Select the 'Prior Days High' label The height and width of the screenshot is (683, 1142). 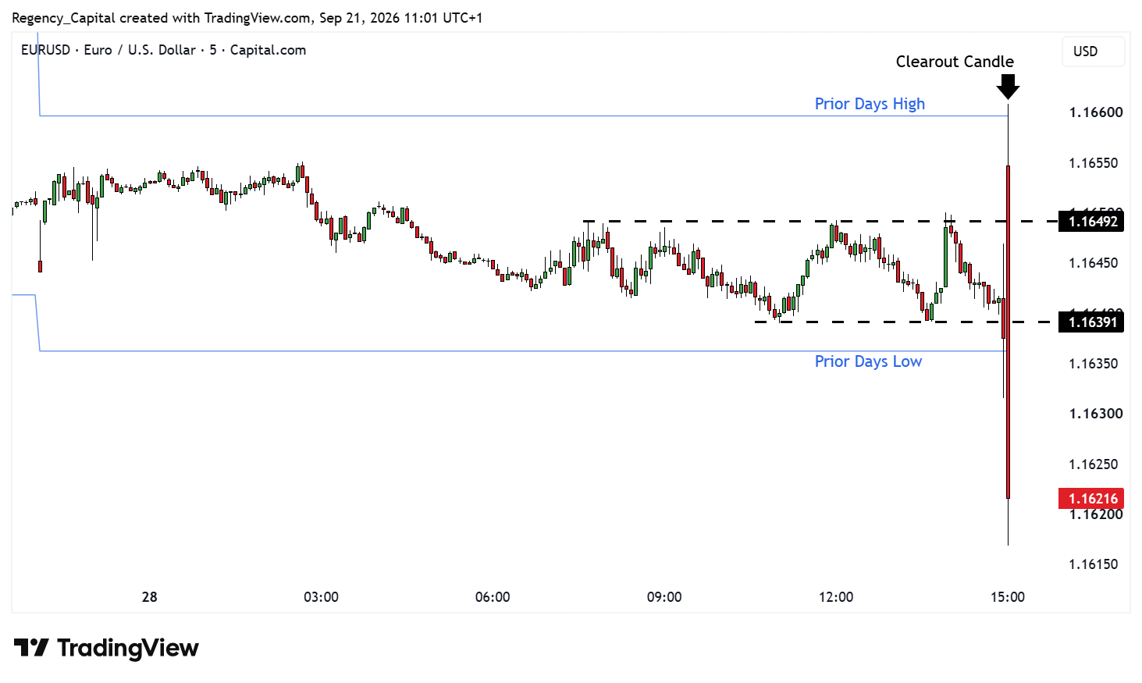tap(870, 104)
